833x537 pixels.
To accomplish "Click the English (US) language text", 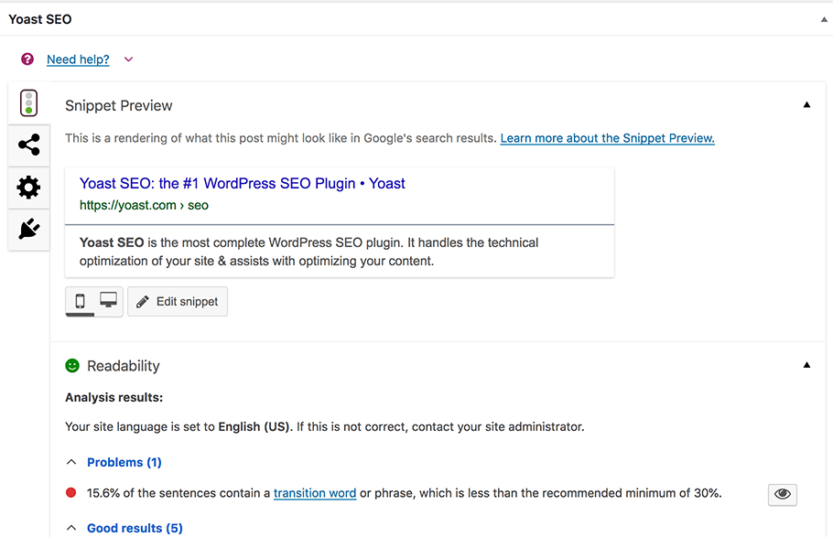I will pos(255,426).
